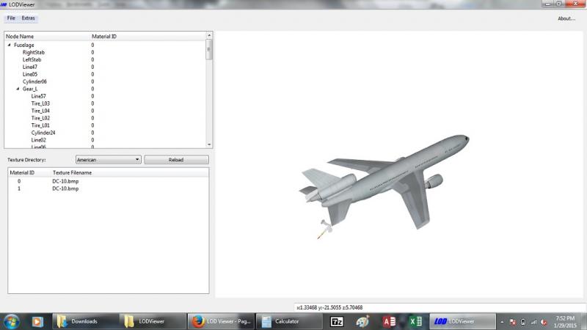Select the Tire_L02 node
587x330 pixels.
(x=40, y=118)
